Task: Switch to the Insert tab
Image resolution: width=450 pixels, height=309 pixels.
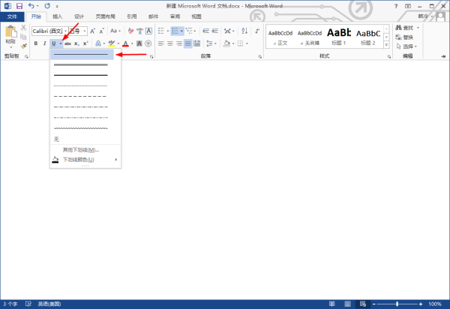Action: [x=58, y=16]
